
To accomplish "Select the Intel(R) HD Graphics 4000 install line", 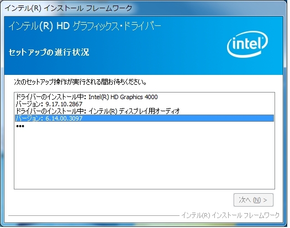I will (x=144, y=97).
